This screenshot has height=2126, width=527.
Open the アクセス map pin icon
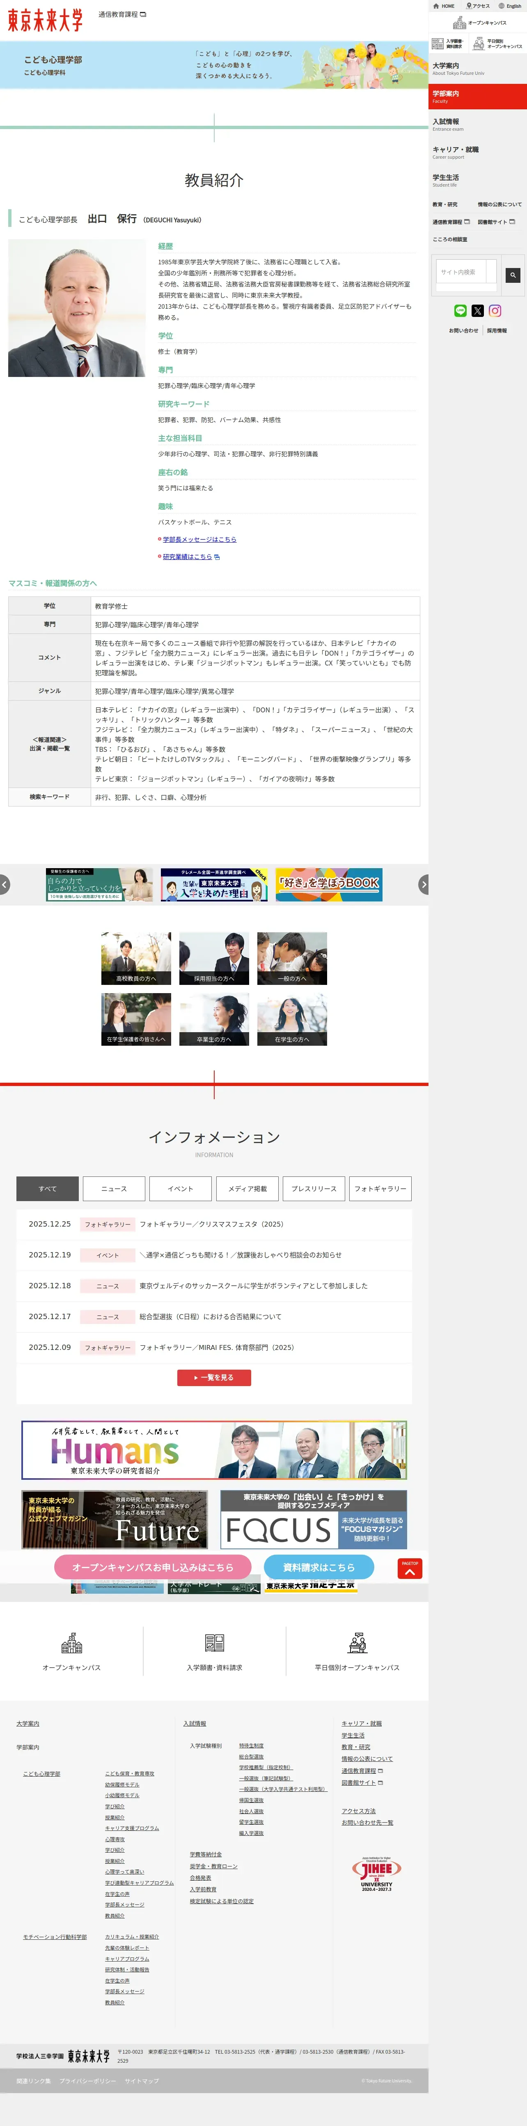point(469,6)
